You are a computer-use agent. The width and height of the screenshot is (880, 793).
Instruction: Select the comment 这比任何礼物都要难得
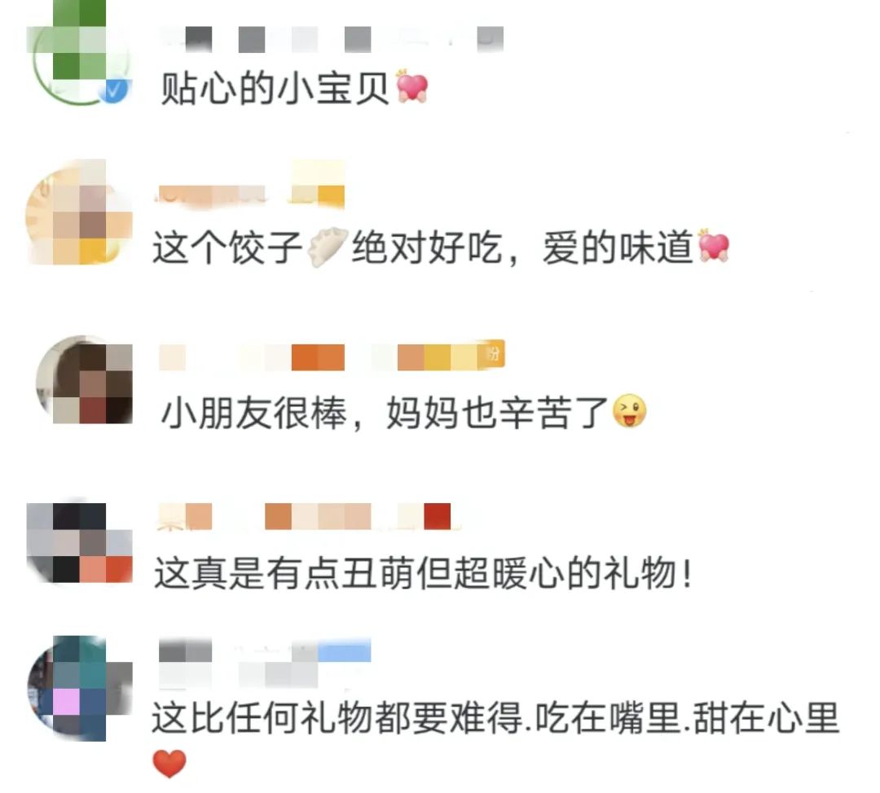point(495,717)
